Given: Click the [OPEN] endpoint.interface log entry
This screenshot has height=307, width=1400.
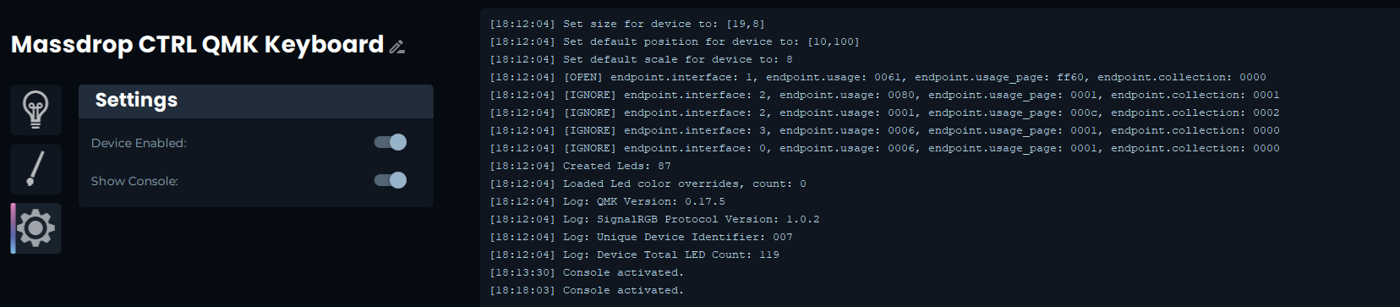Looking at the screenshot, I should [x=878, y=77].
